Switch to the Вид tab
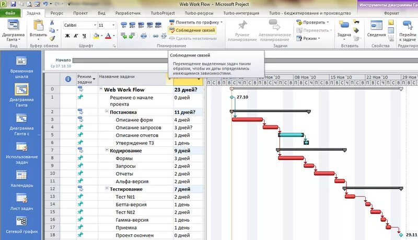Viewport: 418px width, 240px height. (101, 13)
